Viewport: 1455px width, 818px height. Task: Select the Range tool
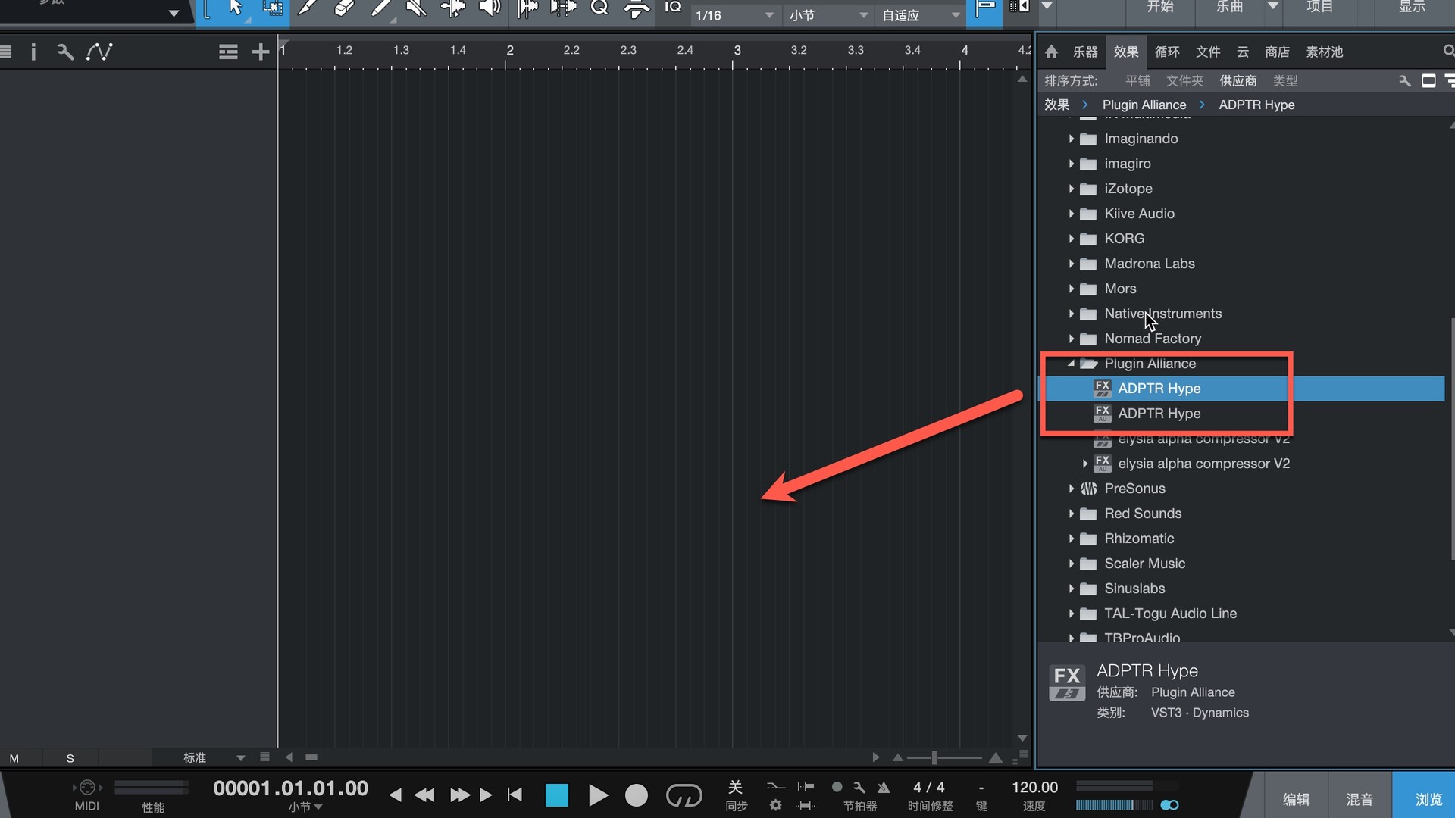coord(272,8)
